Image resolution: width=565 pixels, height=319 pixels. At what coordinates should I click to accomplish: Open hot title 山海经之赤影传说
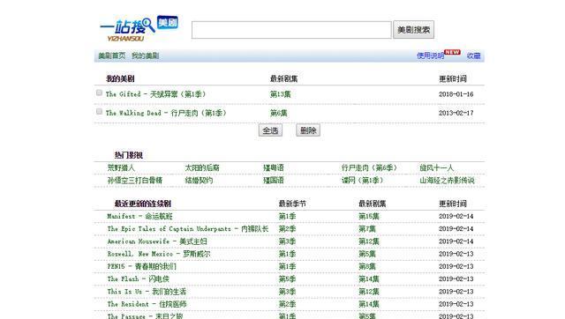point(447,181)
